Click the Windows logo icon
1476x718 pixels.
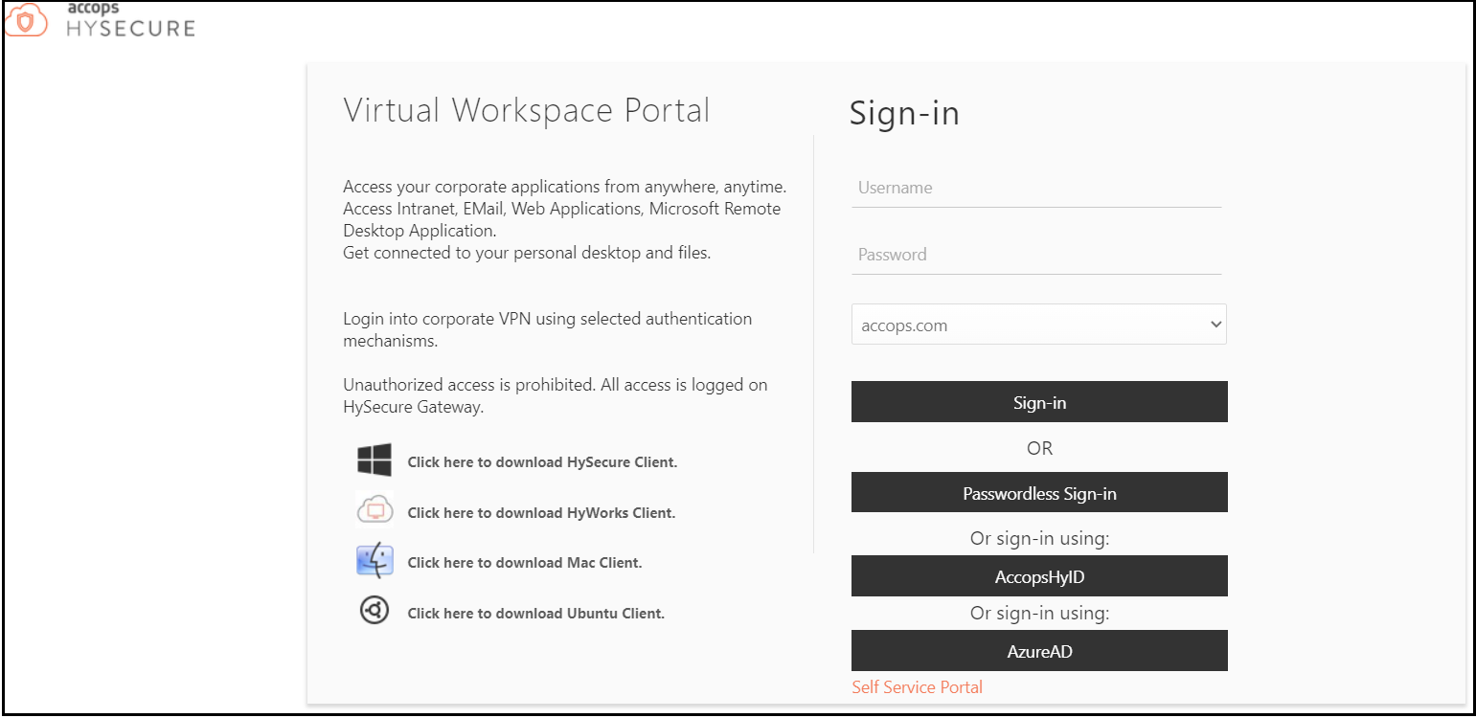[375, 460]
